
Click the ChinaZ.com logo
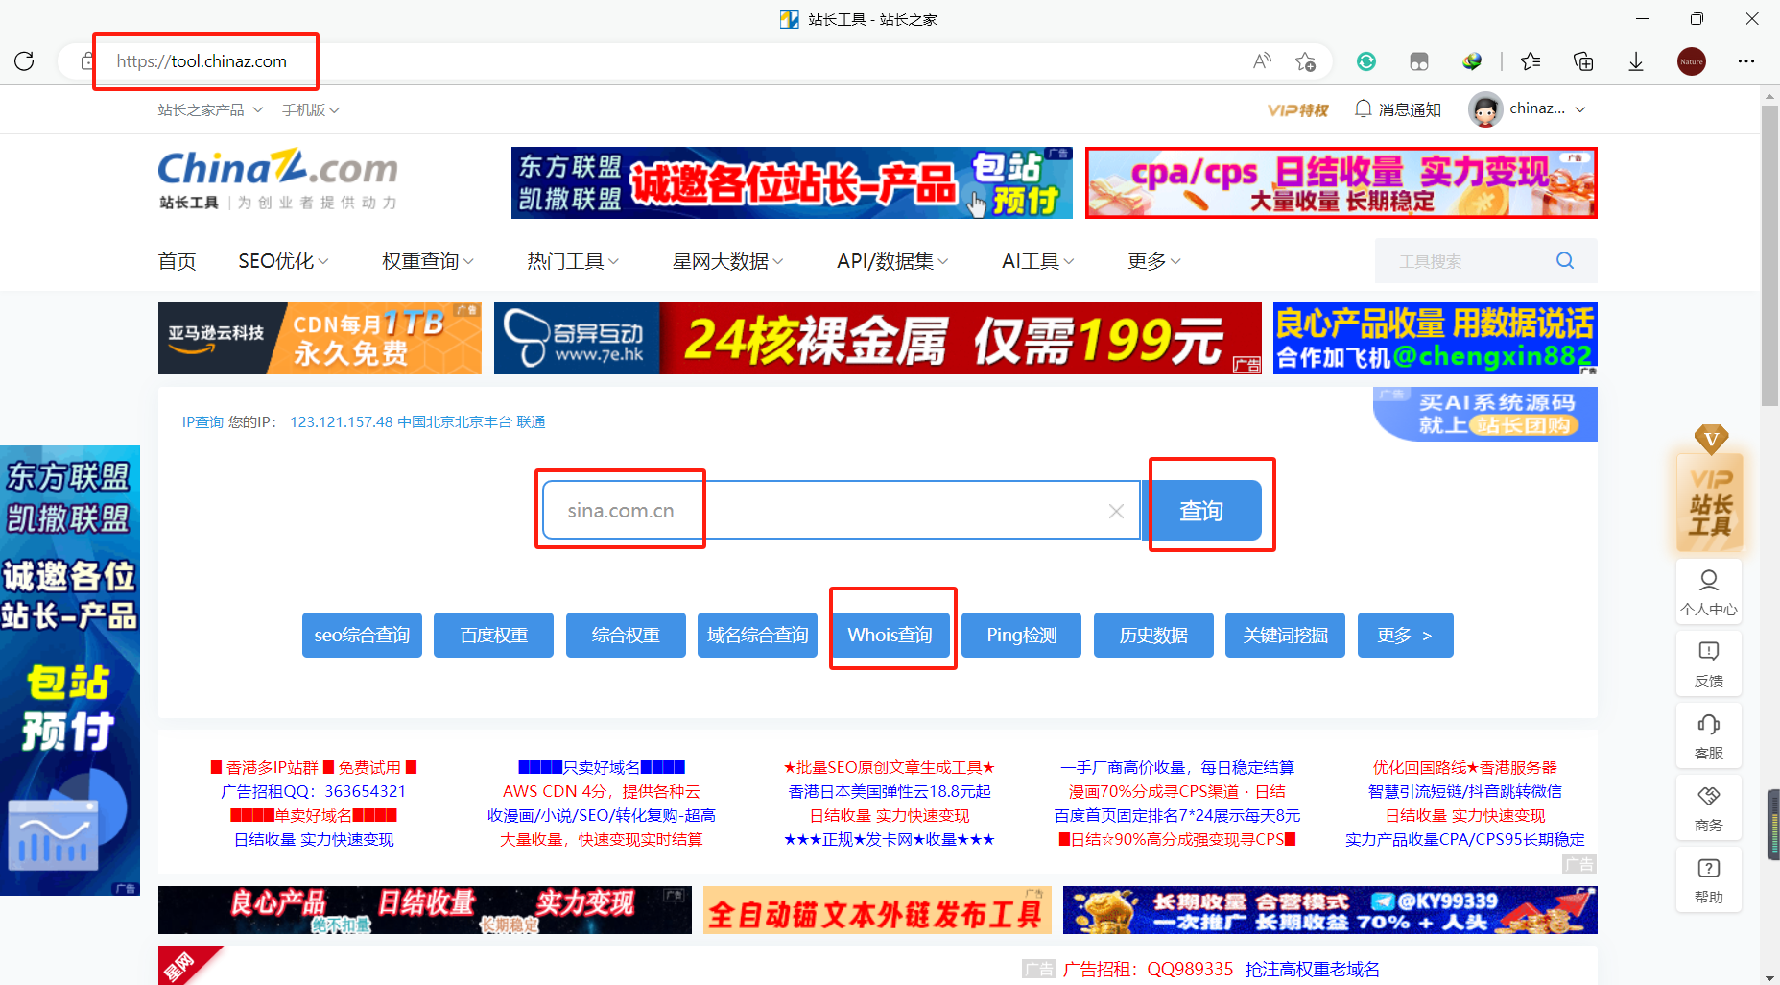[x=278, y=180]
